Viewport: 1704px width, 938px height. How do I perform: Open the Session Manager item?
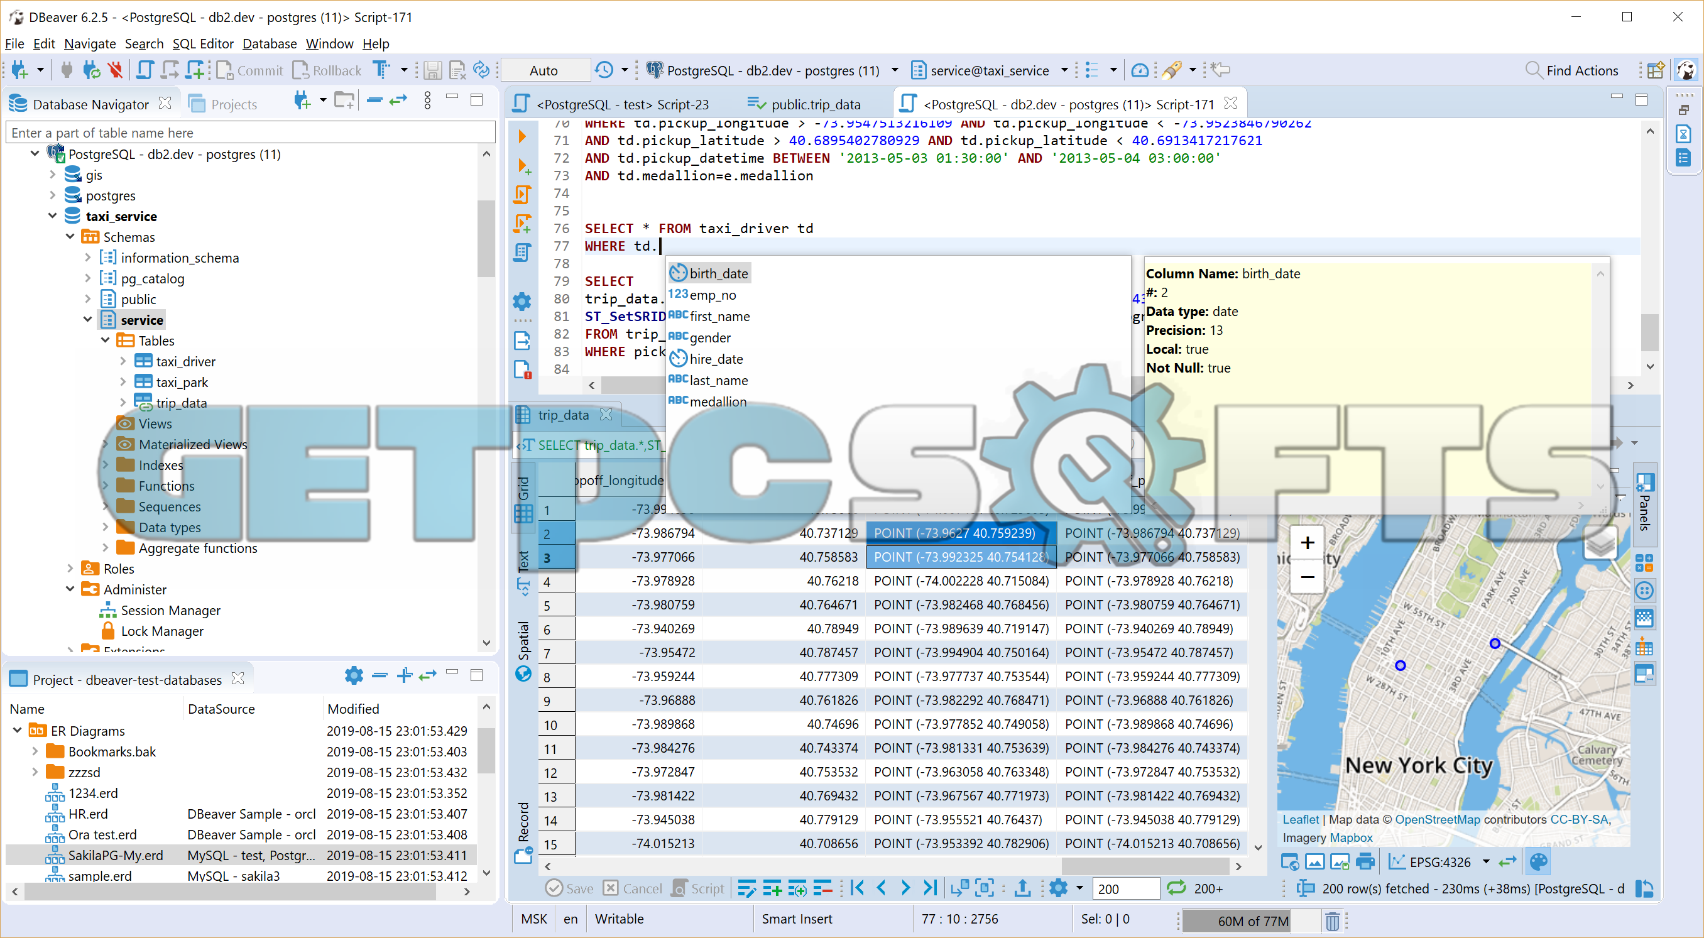170,611
